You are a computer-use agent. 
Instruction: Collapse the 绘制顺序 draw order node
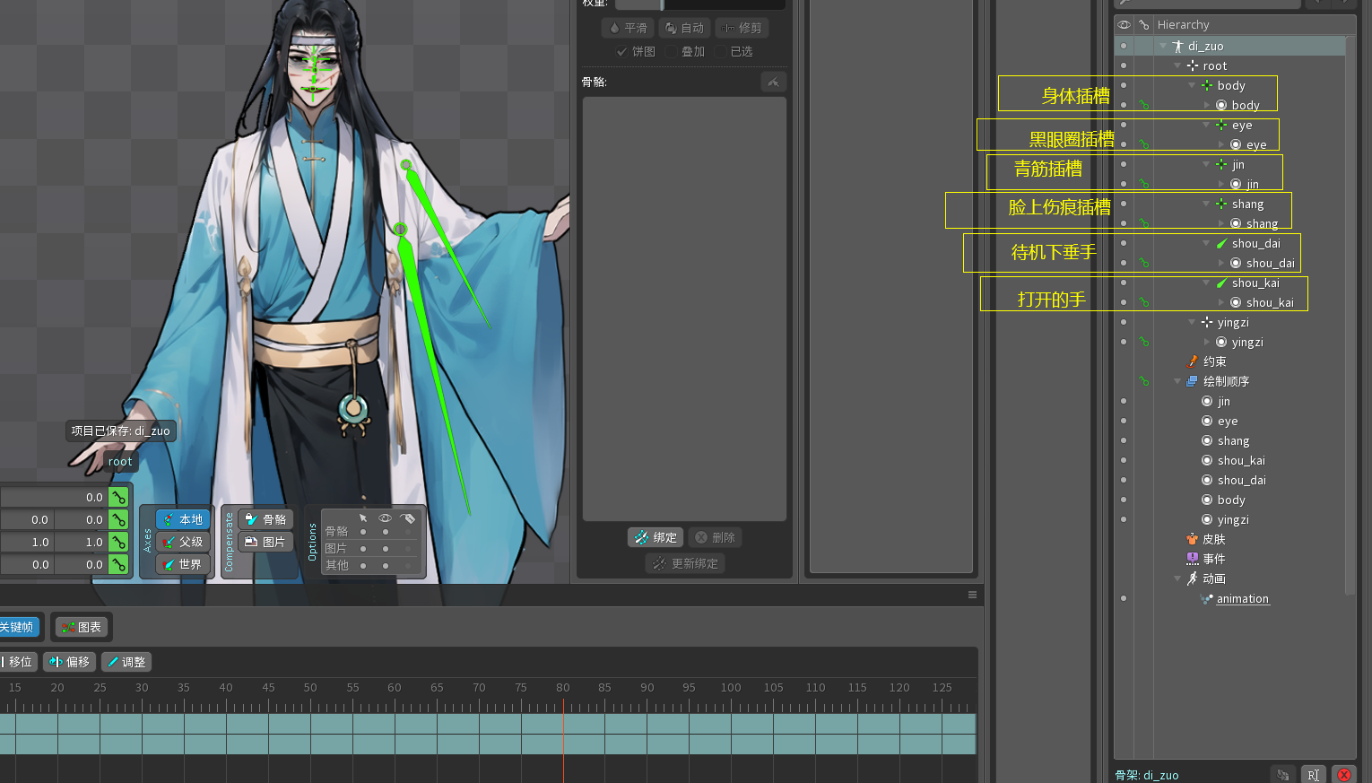coord(1177,381)
